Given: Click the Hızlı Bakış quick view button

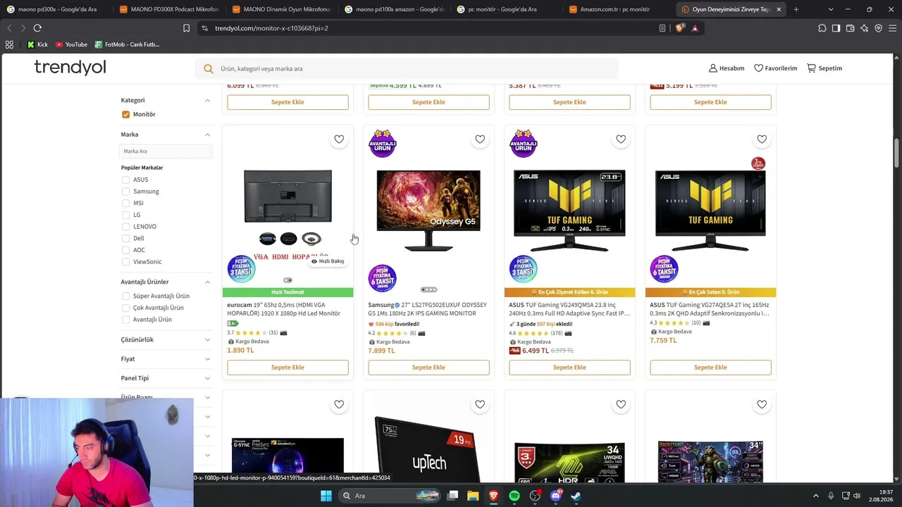Looking at the screenshot, I should [x=328, y=261].
